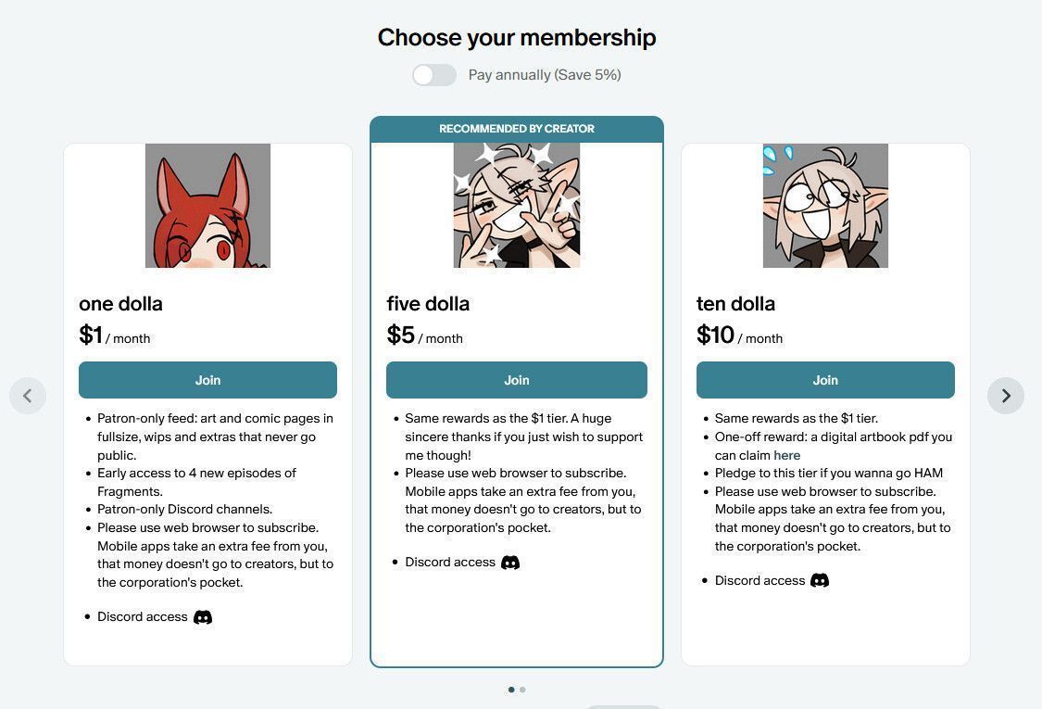Click the 'Pay annually (Save 5%)' label
Image resolution: width=1042 pixels, height=709 pixels.
click(545, 75)
